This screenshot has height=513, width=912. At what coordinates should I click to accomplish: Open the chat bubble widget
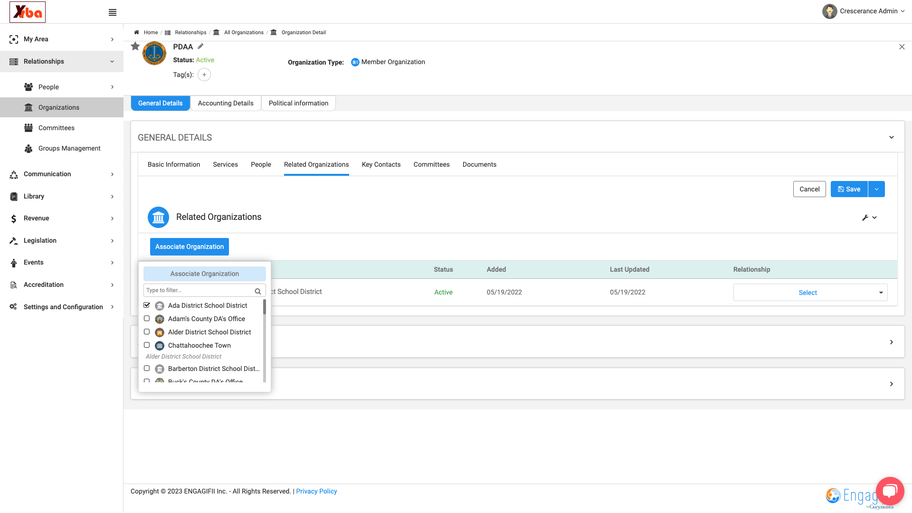point(890,491)
